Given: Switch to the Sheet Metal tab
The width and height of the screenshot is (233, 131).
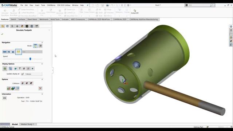Looking at the screenshot, I should pos(32,19).
